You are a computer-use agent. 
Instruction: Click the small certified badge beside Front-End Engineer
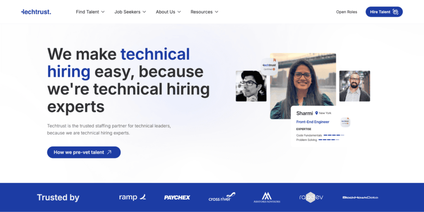pyautogui.click(x=345, y=122)
